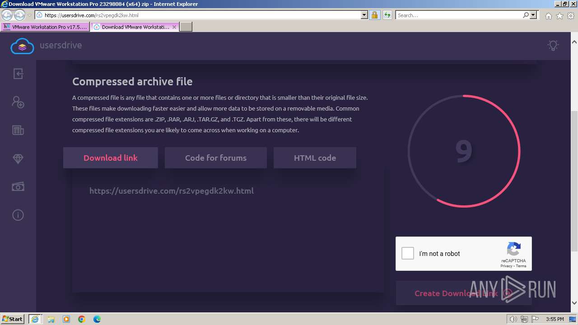Click the usersdrive brand name

pos(61,45)
